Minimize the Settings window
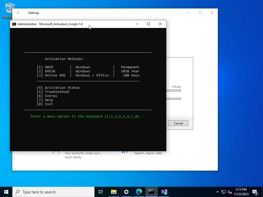The image size is (263, 197). (188, 13)
